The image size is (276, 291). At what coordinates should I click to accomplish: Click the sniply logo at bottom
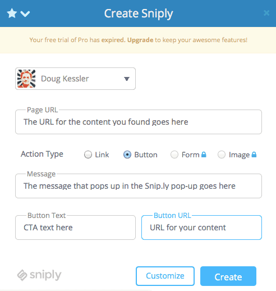point(39,275)
